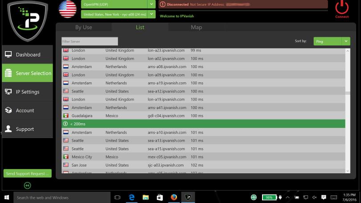Click the Filter Server input field
This screenshot has height=203, width=361.
(x=90, y=41)
